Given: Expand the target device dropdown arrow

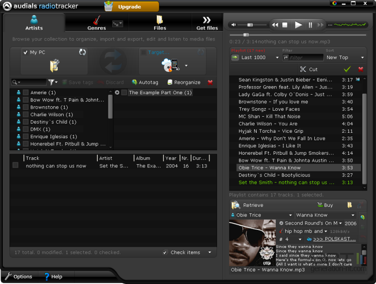Looking at the screenshot, I should [x=186, y=65].
